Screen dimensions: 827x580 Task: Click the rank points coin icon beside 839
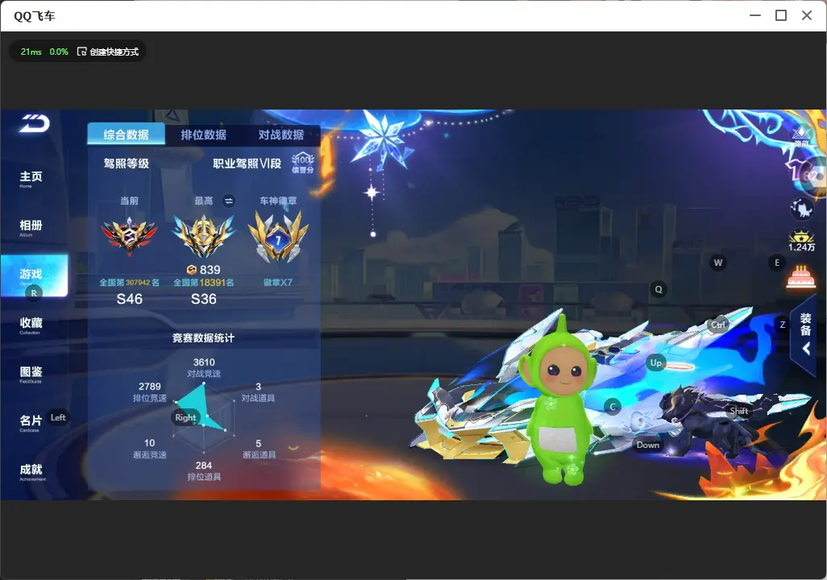pos(192,270)
